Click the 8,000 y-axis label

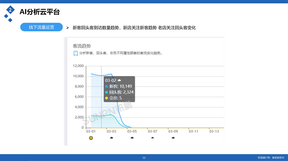click(x=79, y=86)
